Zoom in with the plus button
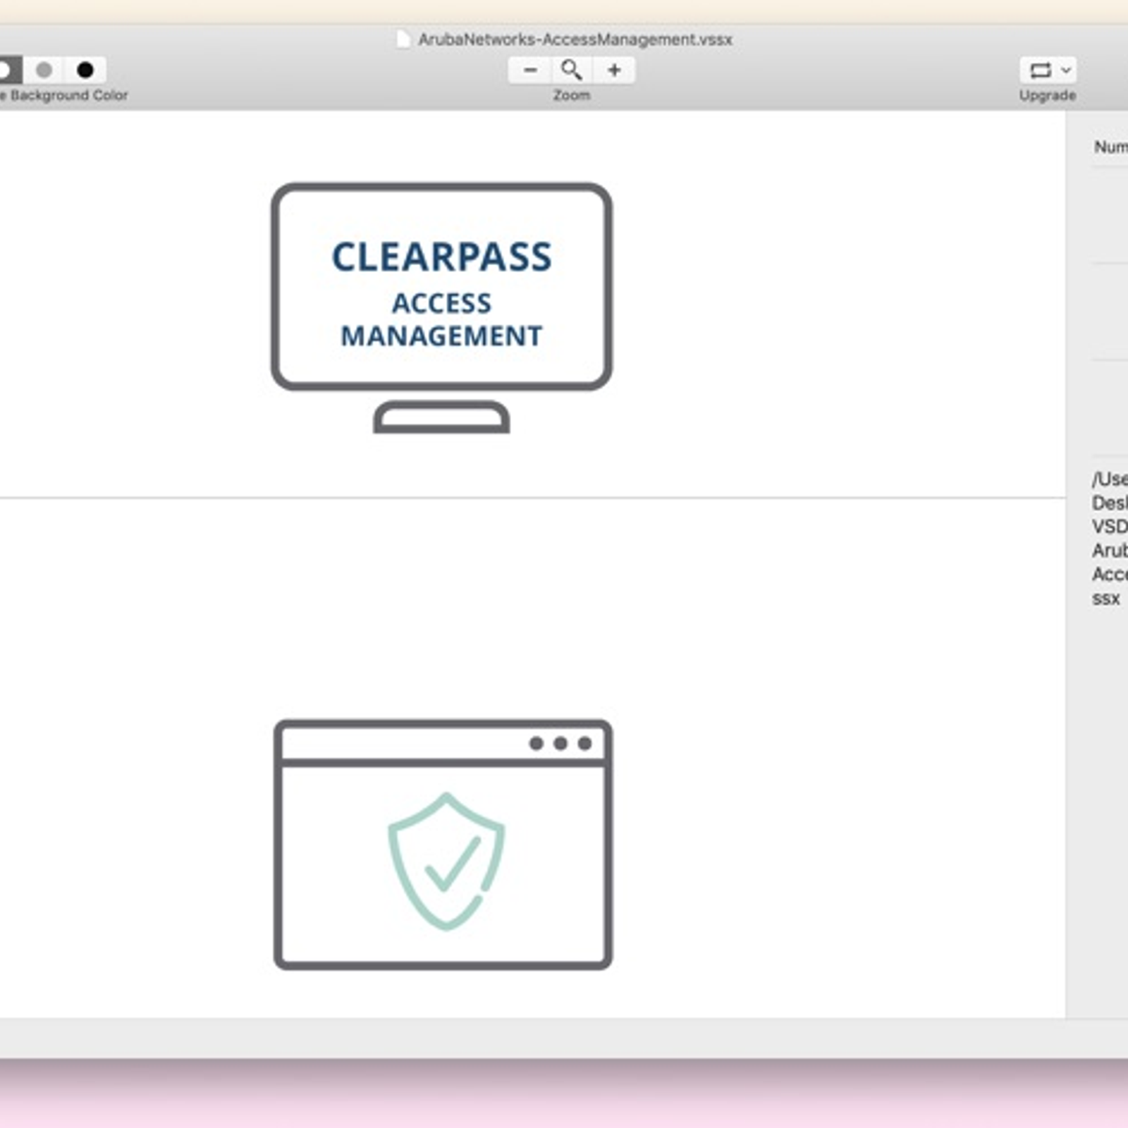The image size is (1128, 1128). point(614,70)
